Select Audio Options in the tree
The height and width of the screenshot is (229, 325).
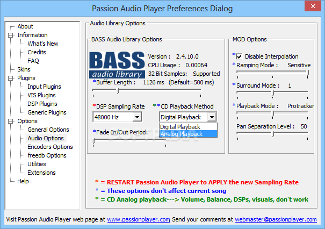[x=46, y=138]
